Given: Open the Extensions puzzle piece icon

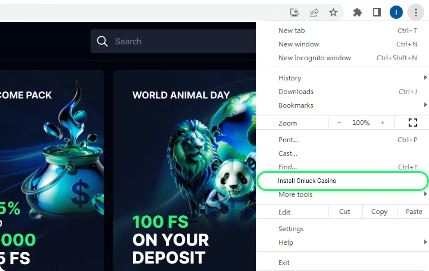Looking at the screenshot, I should [x=357, y=12].
